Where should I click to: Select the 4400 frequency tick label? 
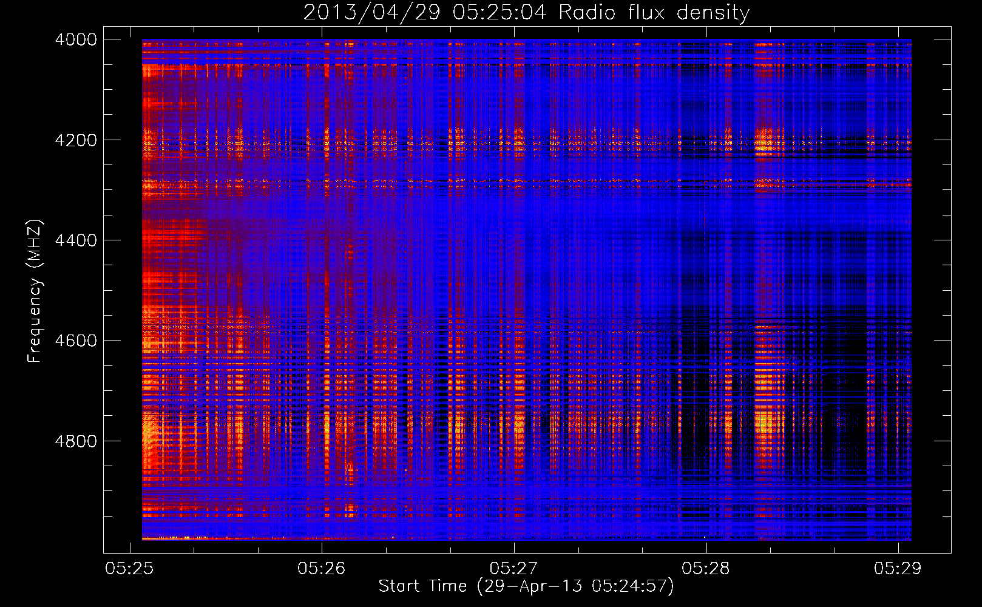click(x=76, y=240)
